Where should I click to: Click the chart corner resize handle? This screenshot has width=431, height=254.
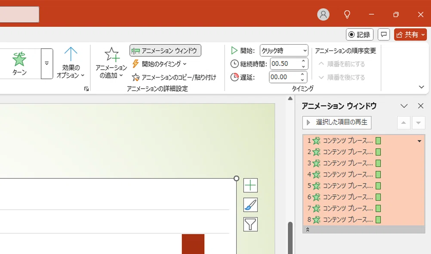coord(237,178)
